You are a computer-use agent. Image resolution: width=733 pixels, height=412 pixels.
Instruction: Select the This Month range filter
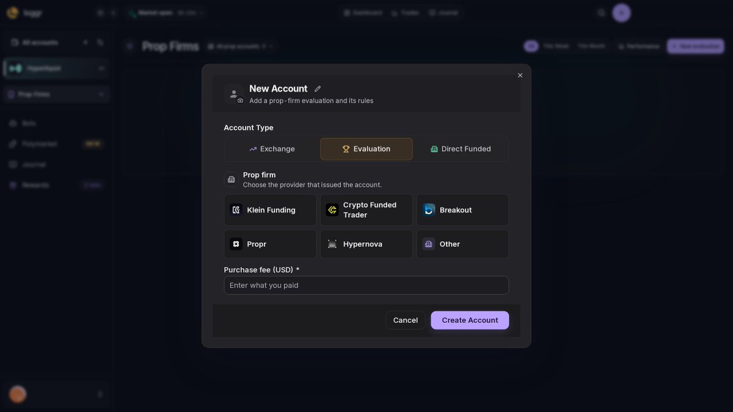pos(591,46)
